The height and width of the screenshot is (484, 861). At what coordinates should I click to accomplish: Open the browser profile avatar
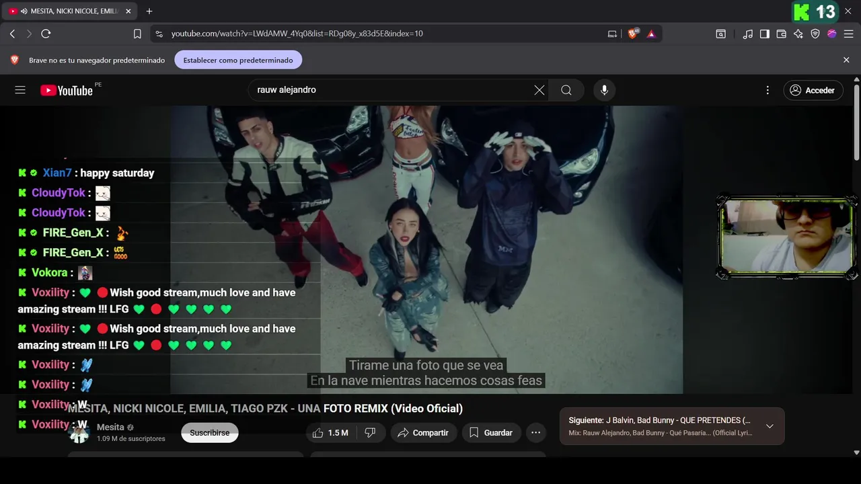pyautogui.click(x=832, y=34)
